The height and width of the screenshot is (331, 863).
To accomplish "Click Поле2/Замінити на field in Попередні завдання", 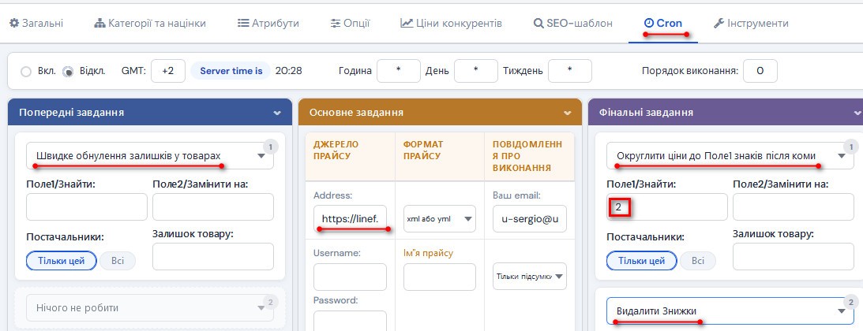I will coord(213,207).
